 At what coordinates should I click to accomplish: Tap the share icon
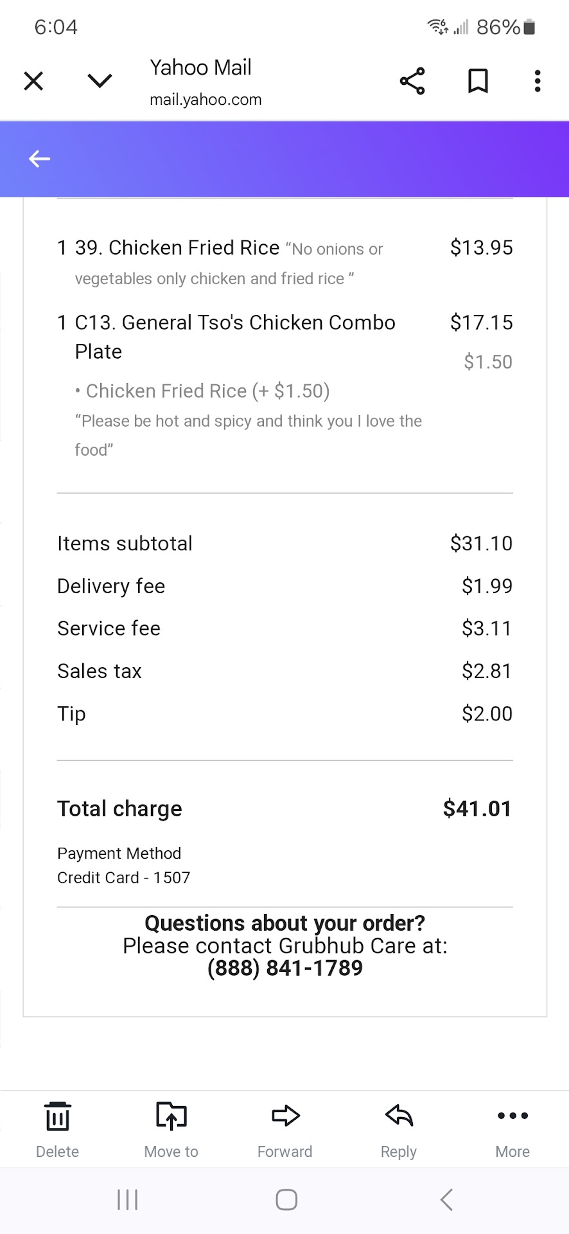(412, 81)
